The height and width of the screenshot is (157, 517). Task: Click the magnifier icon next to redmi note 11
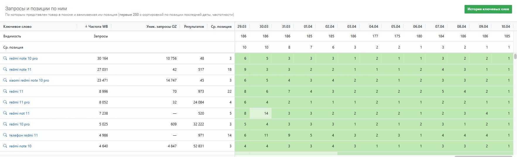point(5,69)
